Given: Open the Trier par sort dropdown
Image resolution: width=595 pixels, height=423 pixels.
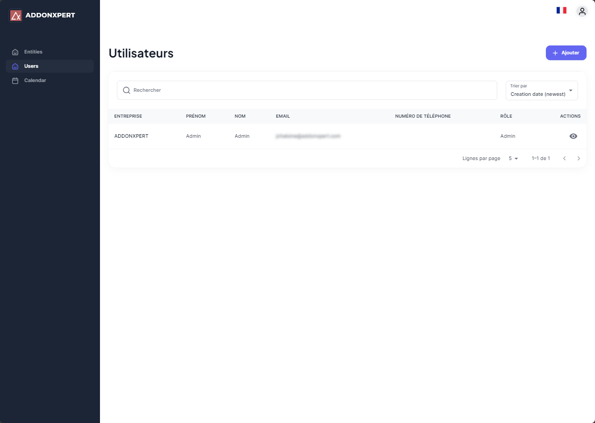Looking at the screenshot, I should pos(541,90).
